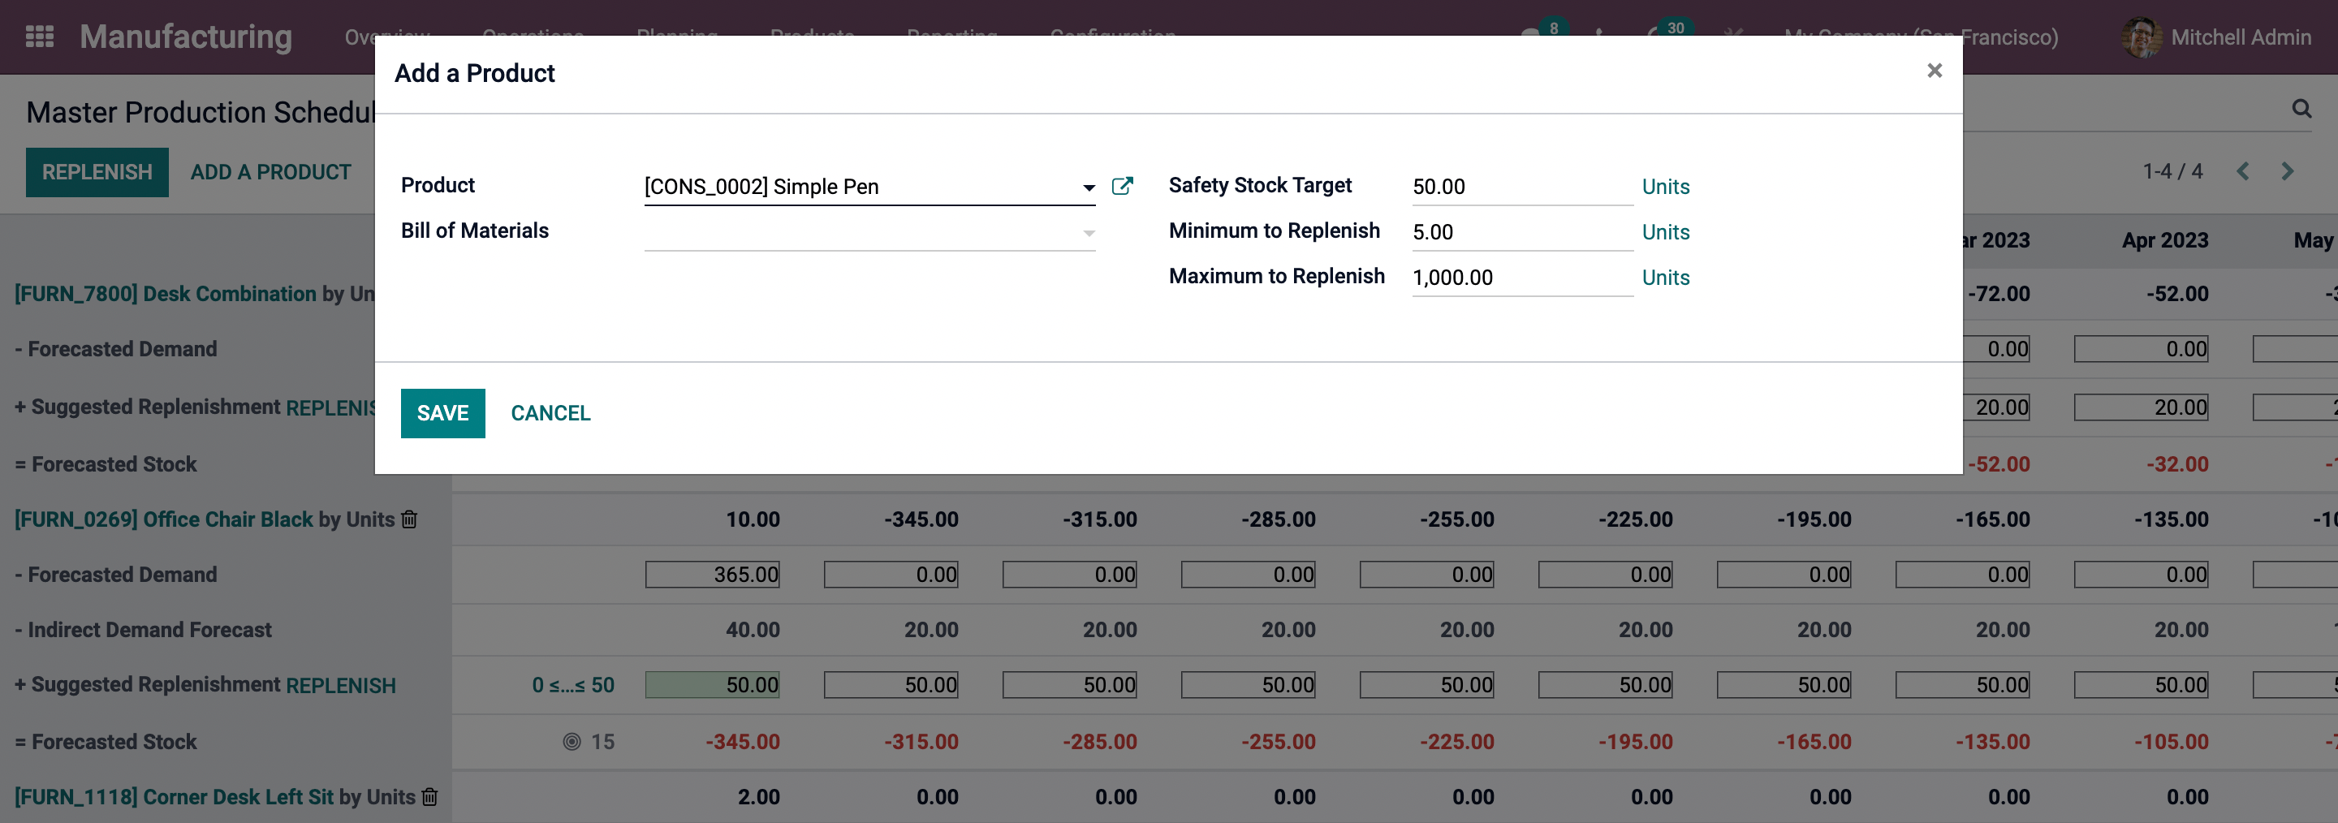
Task: Edit the Minimum to Replenish value
Action: tap(1521, 232)
